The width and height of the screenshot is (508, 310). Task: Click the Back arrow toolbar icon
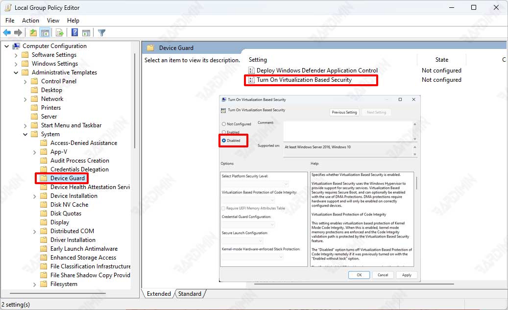(7, 33)
